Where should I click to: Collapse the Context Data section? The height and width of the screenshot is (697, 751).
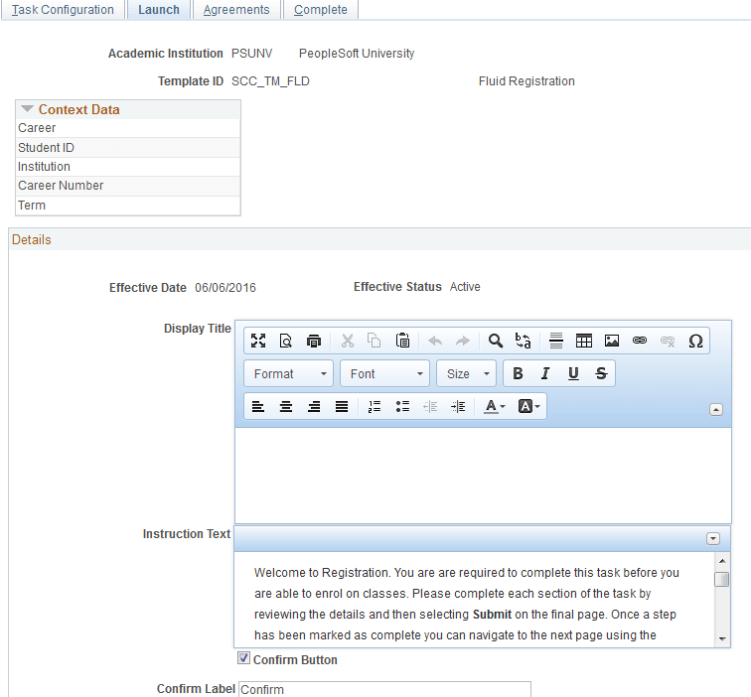pos(27,109)
